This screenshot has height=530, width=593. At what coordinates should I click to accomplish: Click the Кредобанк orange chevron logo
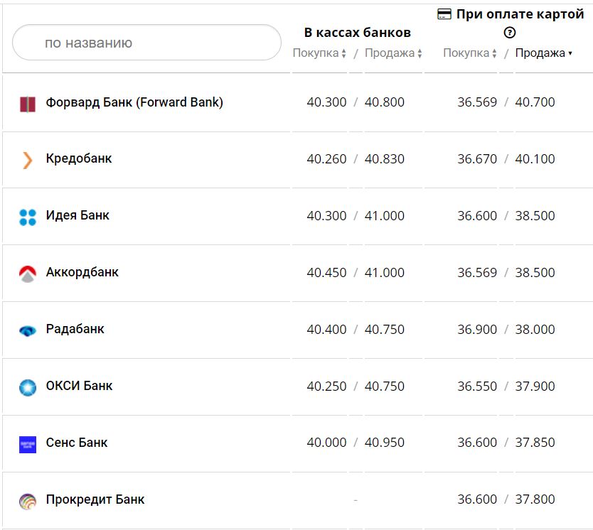click(27, 160)
